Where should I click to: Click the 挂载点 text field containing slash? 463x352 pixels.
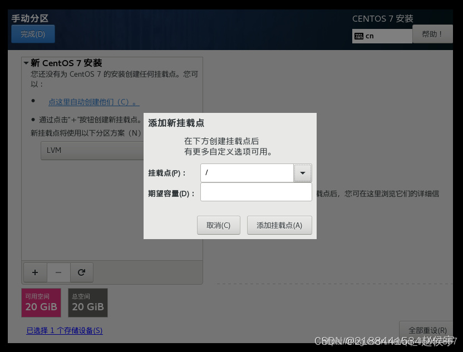point(247,173)
